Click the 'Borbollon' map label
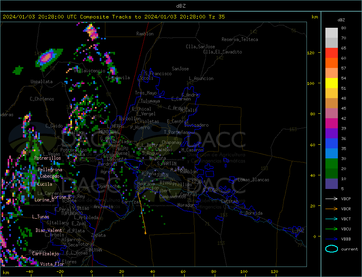Image resolution: width=362 pixels, height=277 pixels. (x=130, y=119)
